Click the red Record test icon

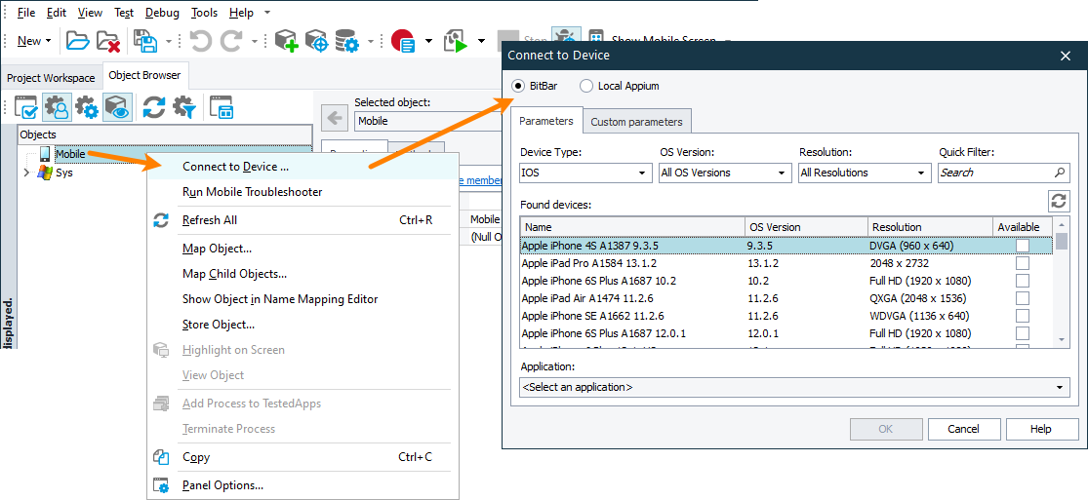coord(402,41)
